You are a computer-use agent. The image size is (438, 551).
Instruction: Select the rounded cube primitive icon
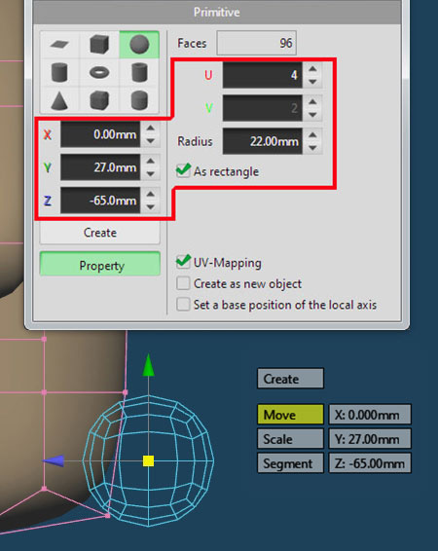99,100
